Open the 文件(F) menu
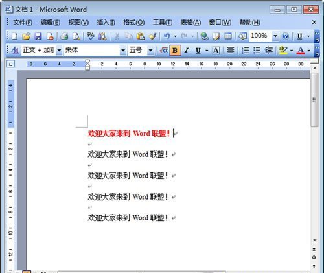 tap(23, 22)
